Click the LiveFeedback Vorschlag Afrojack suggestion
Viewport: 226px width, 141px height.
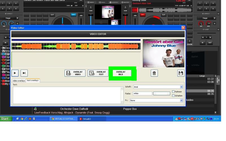point(72,113)
